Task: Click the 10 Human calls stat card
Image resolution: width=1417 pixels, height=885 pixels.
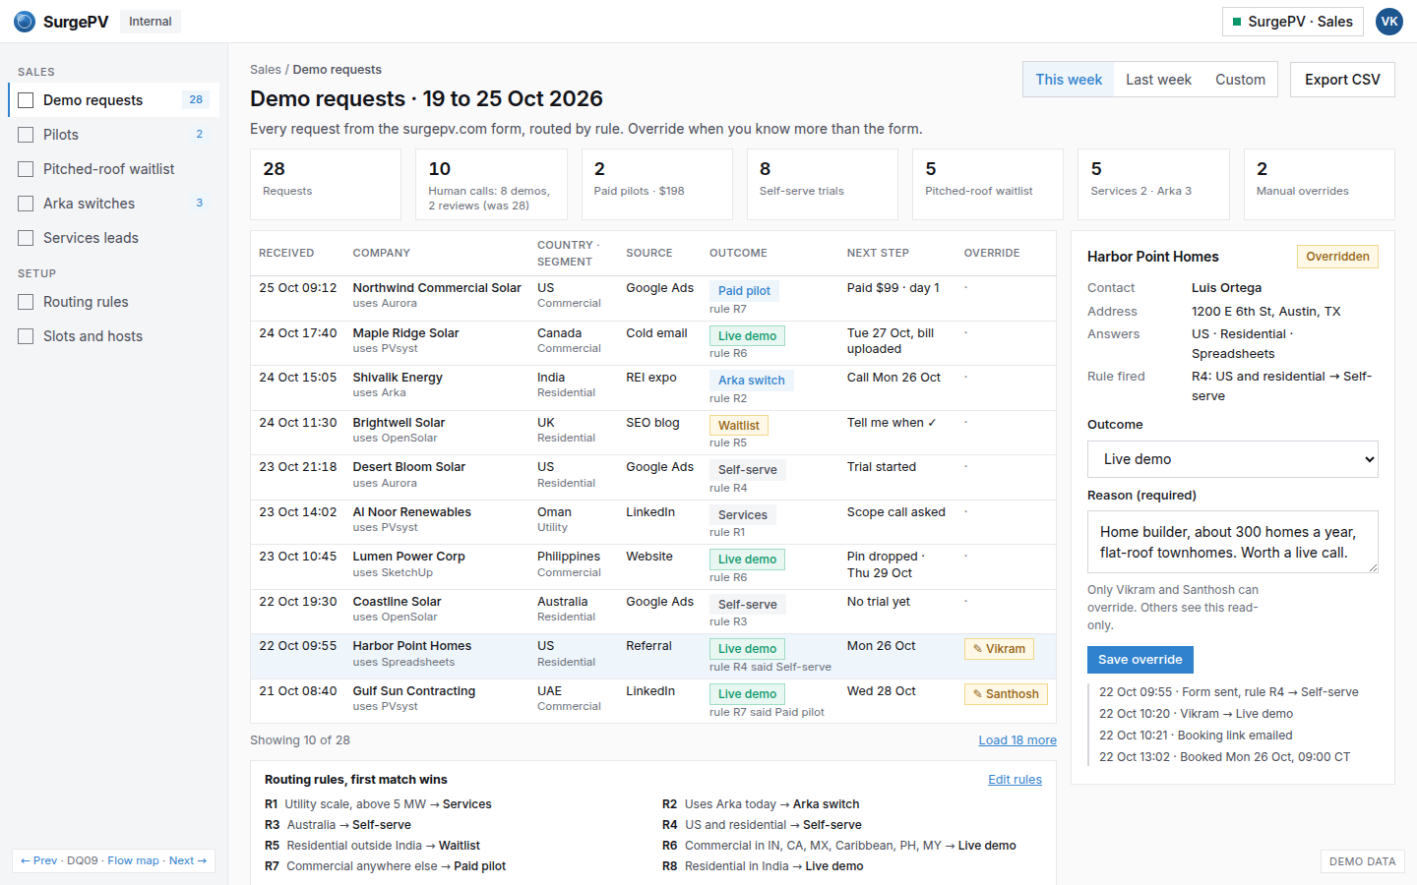Action: click(x=491, y=184)
